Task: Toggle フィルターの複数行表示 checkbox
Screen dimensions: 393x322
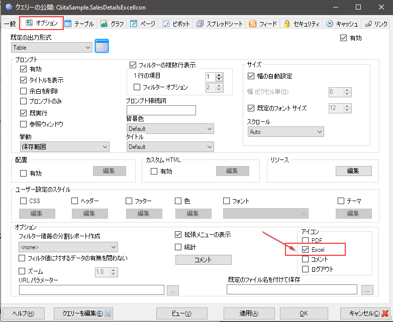Action: point(133,65)
